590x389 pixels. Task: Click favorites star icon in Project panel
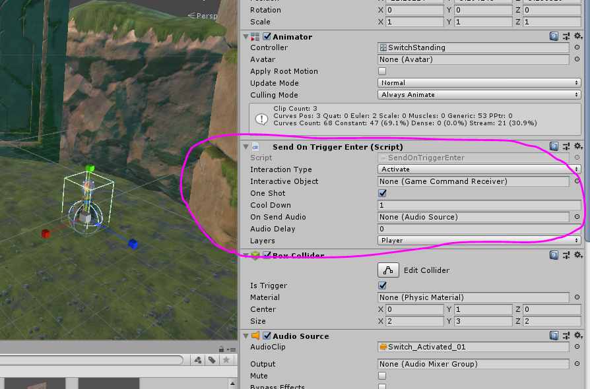(x=226, y=360)
